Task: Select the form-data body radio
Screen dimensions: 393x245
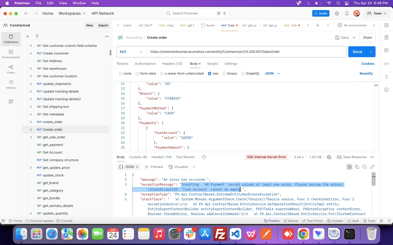Action: click(137, 73)
